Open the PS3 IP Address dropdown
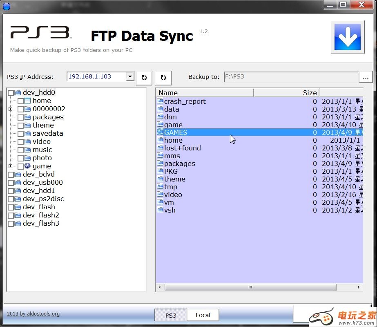The width and height of the screenshot is (377, 327). click(x=130, y=76)
